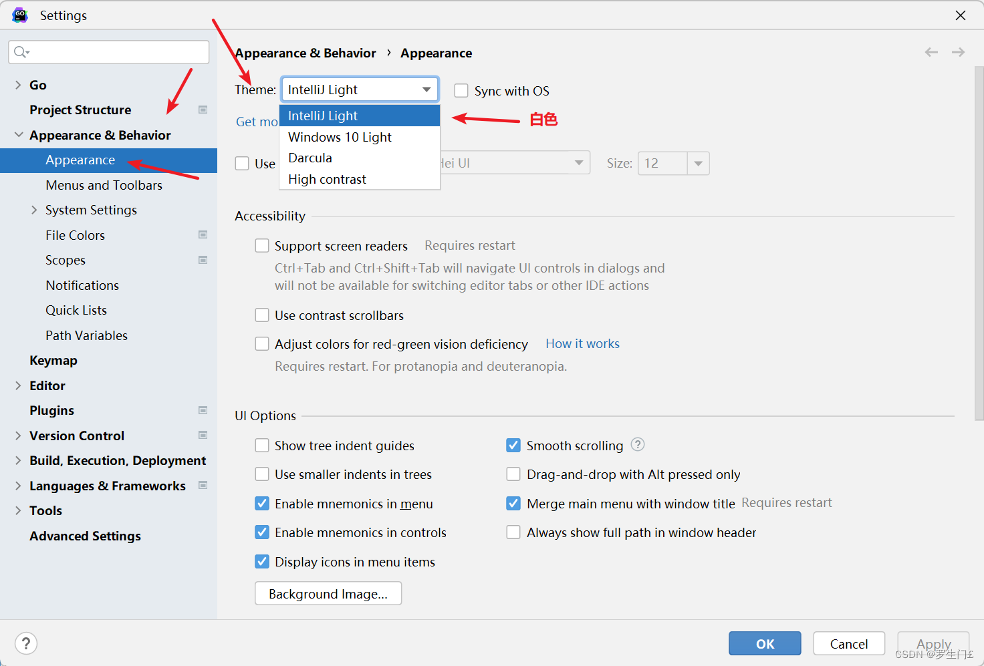Enable Use smaller indents in trees
This screenshot has height=666, width=984.
(x=262, y=474)
